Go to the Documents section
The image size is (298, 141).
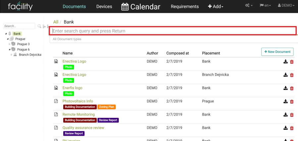[x=74, y=7]
